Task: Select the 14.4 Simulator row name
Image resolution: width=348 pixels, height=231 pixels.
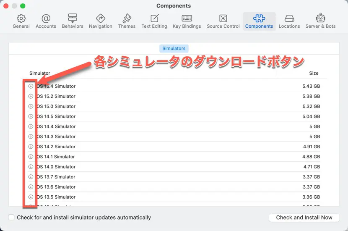Action: click(x=56, y=126)
